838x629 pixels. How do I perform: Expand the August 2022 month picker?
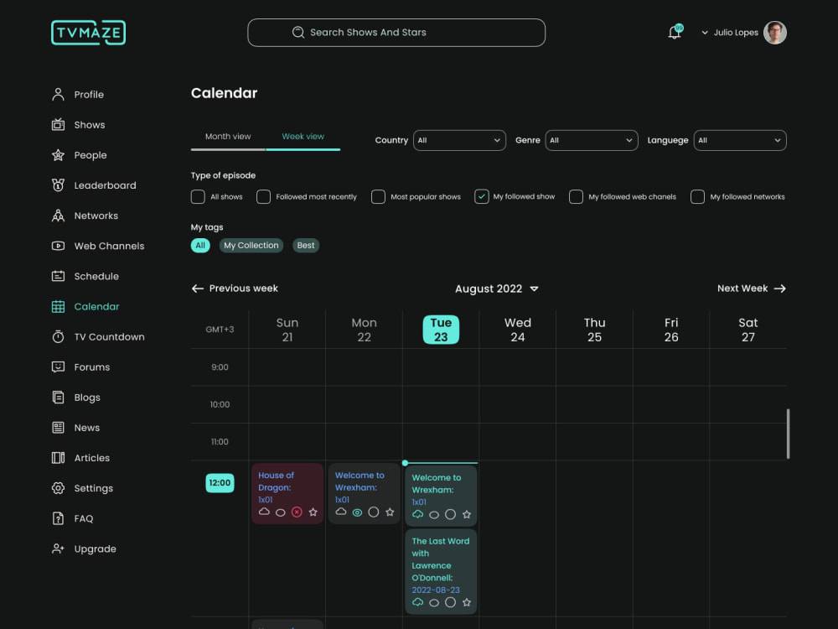tap(534, 289)
